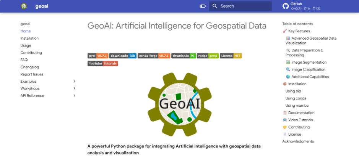The width and height of the screenshot is (359, 162).
Task: Expand the Workshops navigation section
Action: (74, 88)
